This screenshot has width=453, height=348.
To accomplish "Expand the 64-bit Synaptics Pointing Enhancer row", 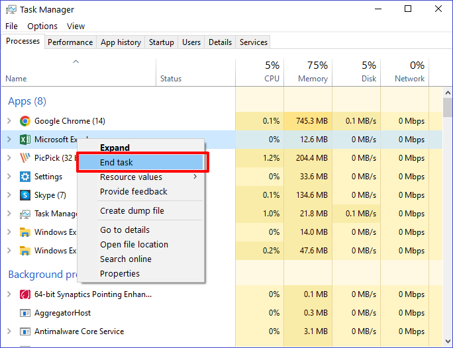I will point(9,294).
